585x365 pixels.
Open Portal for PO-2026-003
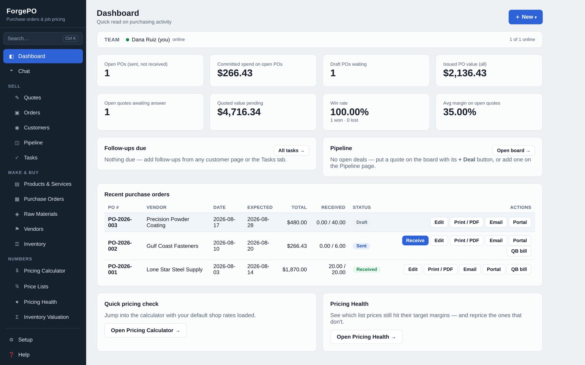520,222
